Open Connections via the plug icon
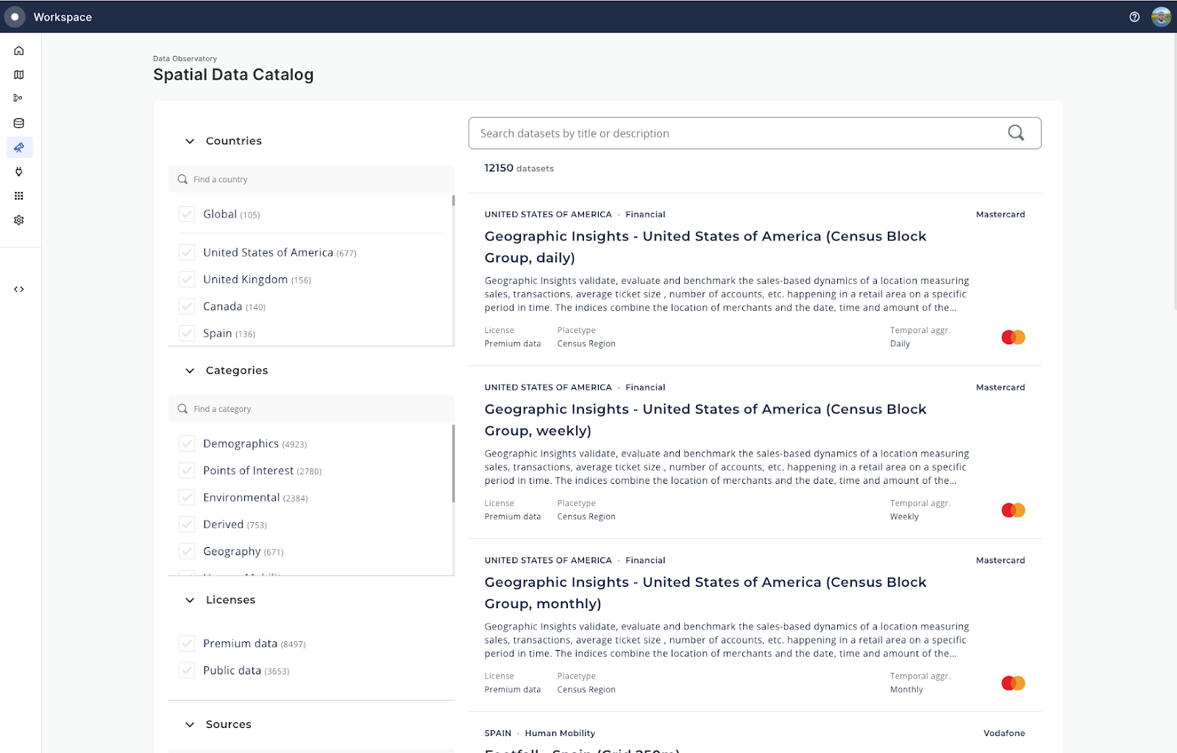The height and width of the screenshot is (753, 1177). [x=18, y=171]
